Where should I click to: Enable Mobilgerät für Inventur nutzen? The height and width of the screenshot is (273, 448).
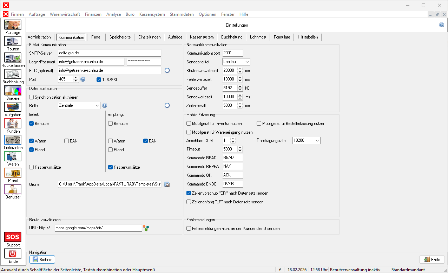pyautogui.click(x=189, y=124)
